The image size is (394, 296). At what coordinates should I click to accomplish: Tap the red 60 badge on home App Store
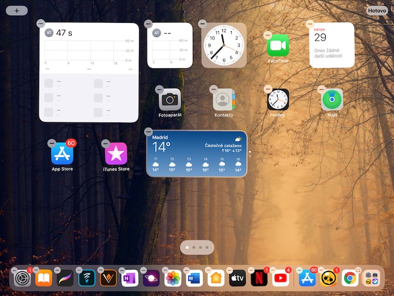(x=71, y=143)
